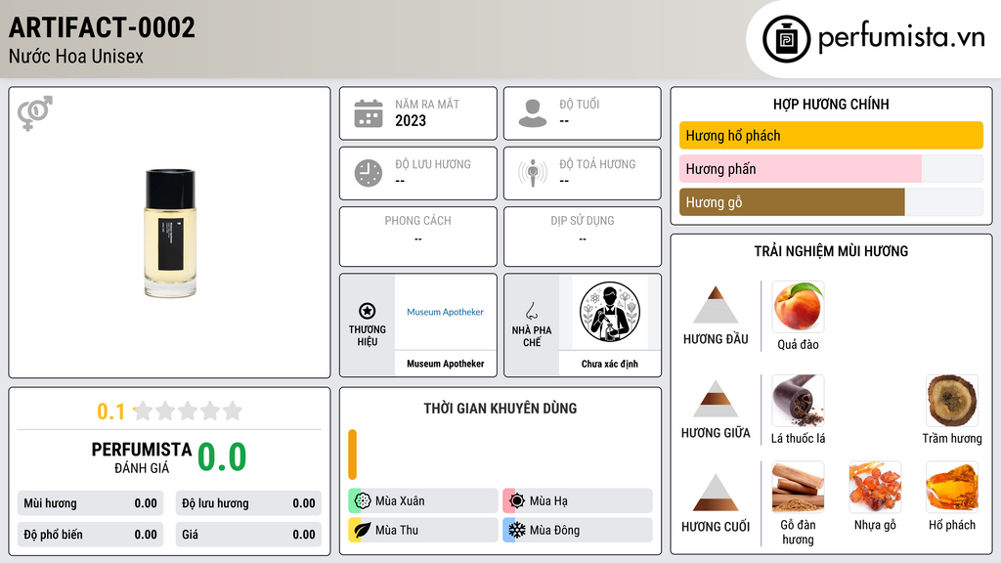Click the five-star rating row
This screenshot has height=563, width=1001.
(189, 411)
